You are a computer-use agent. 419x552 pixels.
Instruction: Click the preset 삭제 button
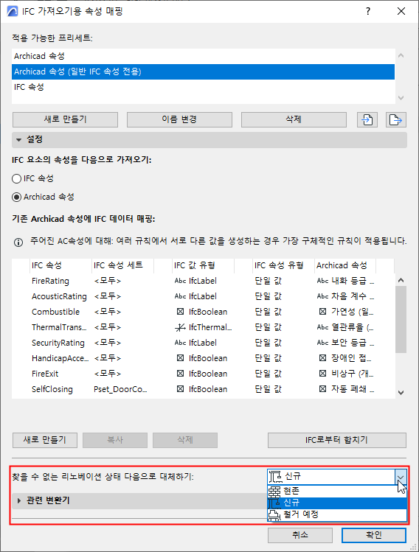click(x=294, y=119)
